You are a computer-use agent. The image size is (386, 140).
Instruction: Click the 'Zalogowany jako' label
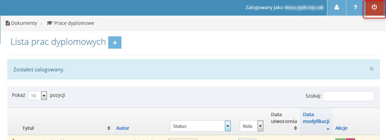coord(264,8)
